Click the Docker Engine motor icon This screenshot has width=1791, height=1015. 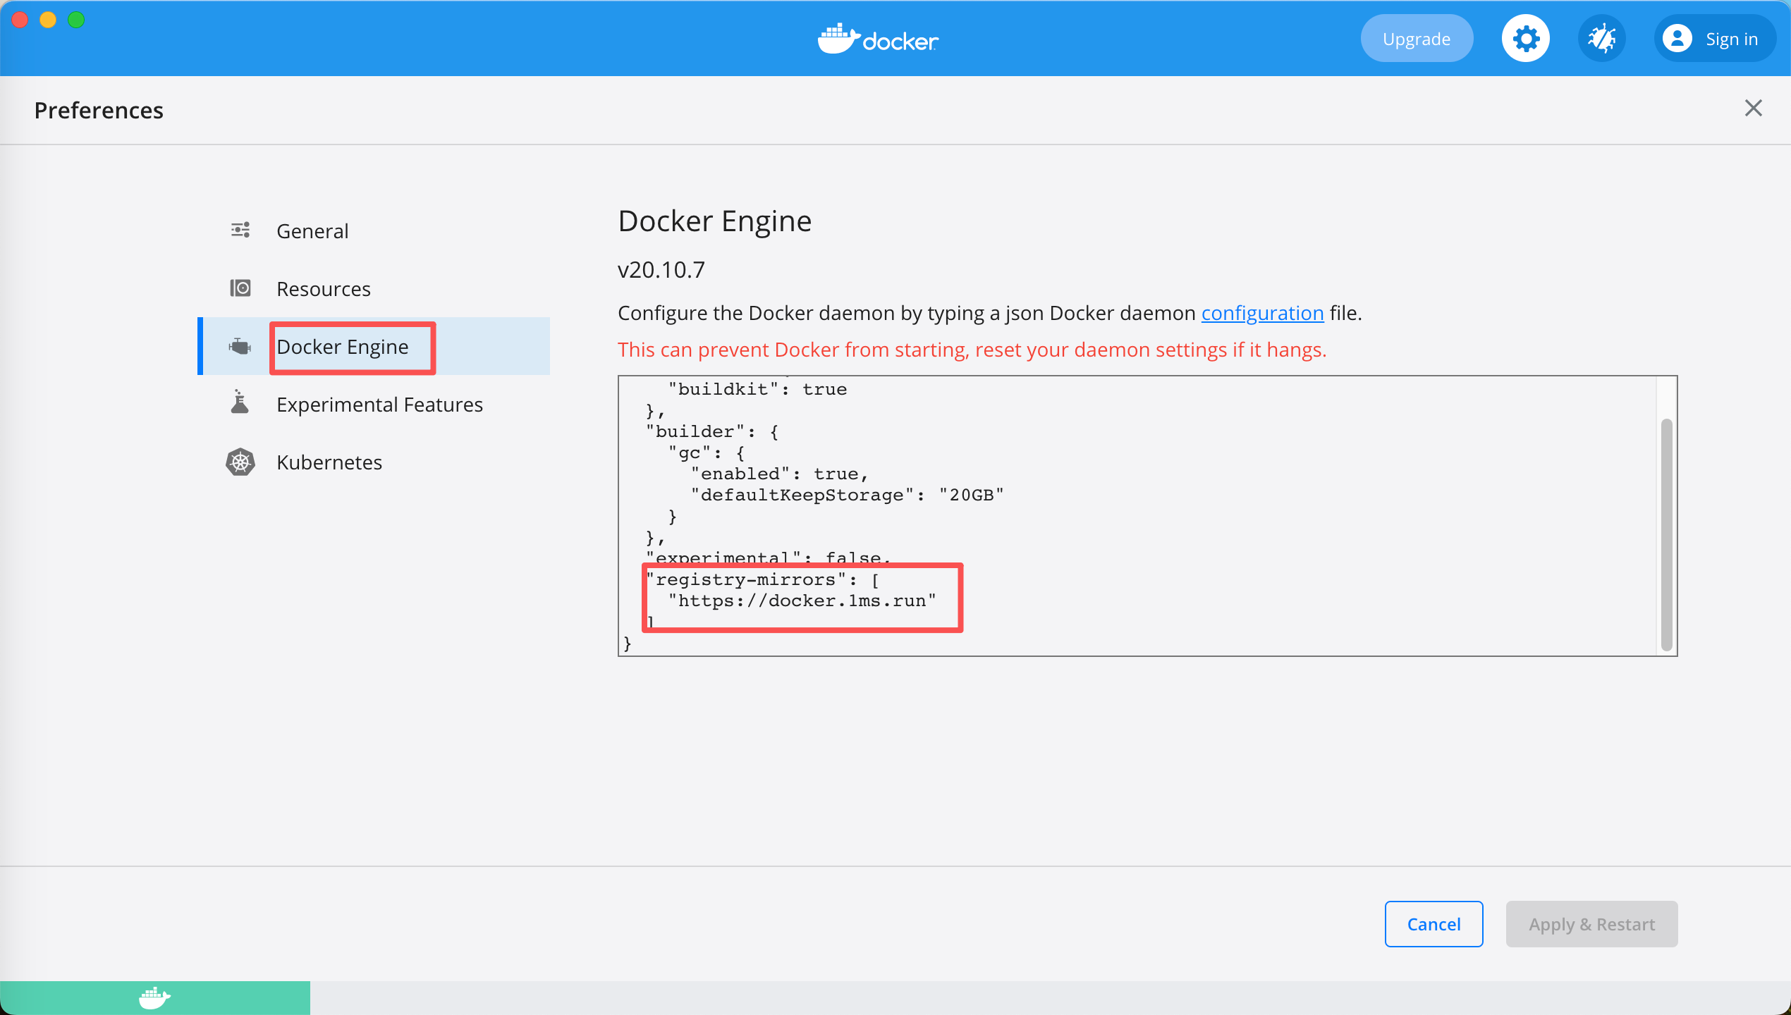coord(240,346)
